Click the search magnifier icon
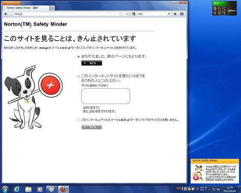Screen dimensions: 241x193 pos(169,14)
